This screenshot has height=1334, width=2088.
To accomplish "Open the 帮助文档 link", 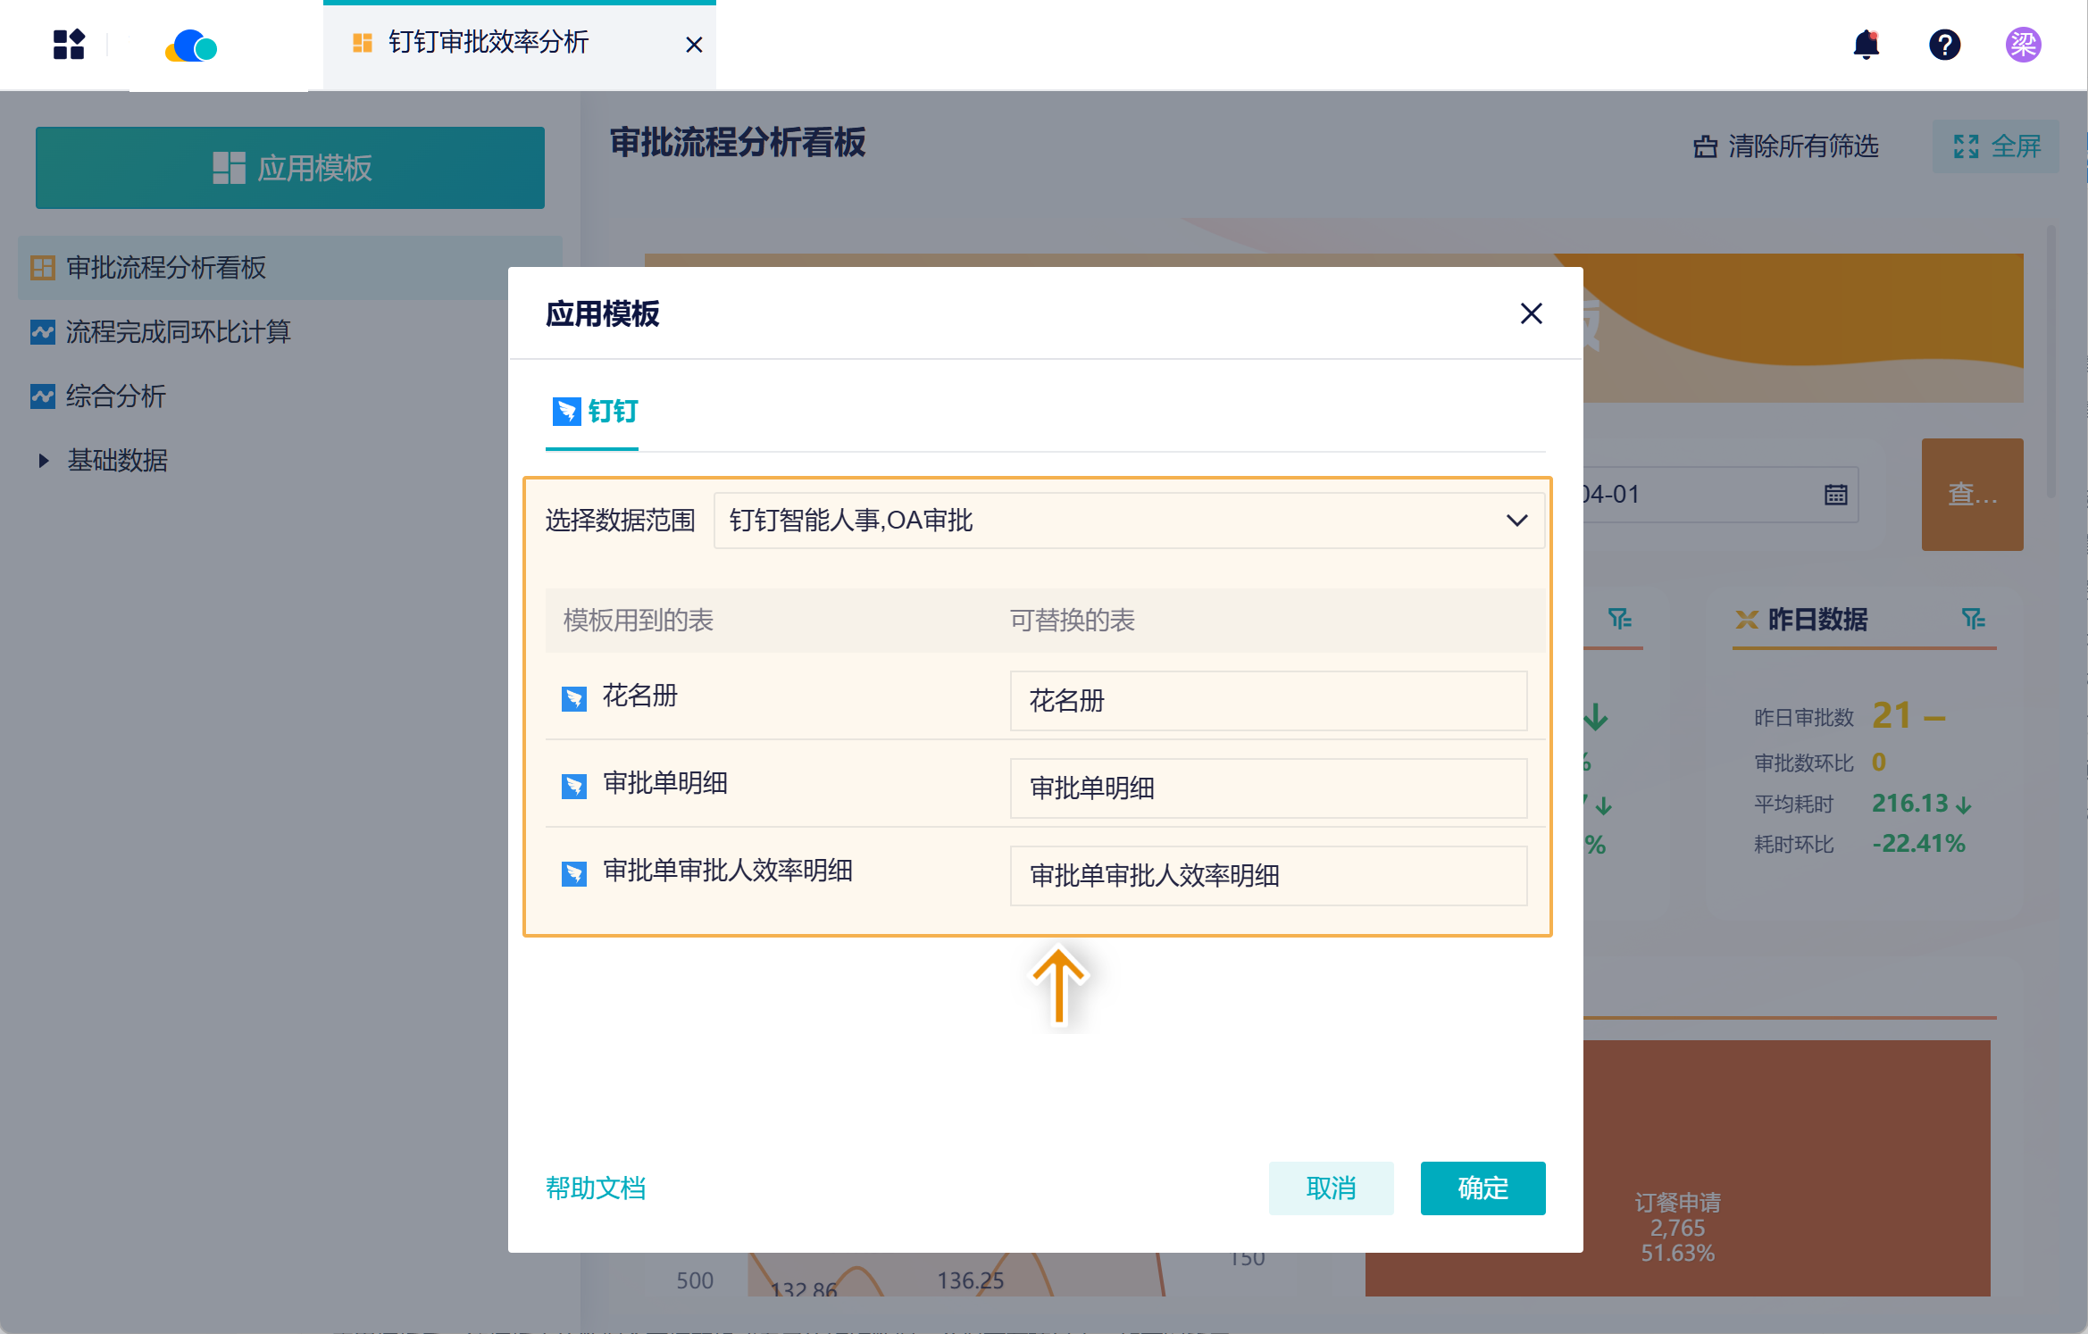I will coord(596,1188).
